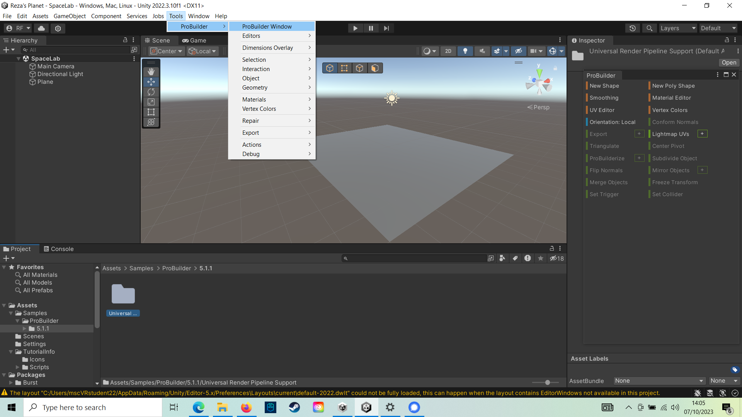The height and width of the screenshot is (417, 742).
Task: Click ProBuilder vertex selection mode icon
Action: click(x=344, y=68)
